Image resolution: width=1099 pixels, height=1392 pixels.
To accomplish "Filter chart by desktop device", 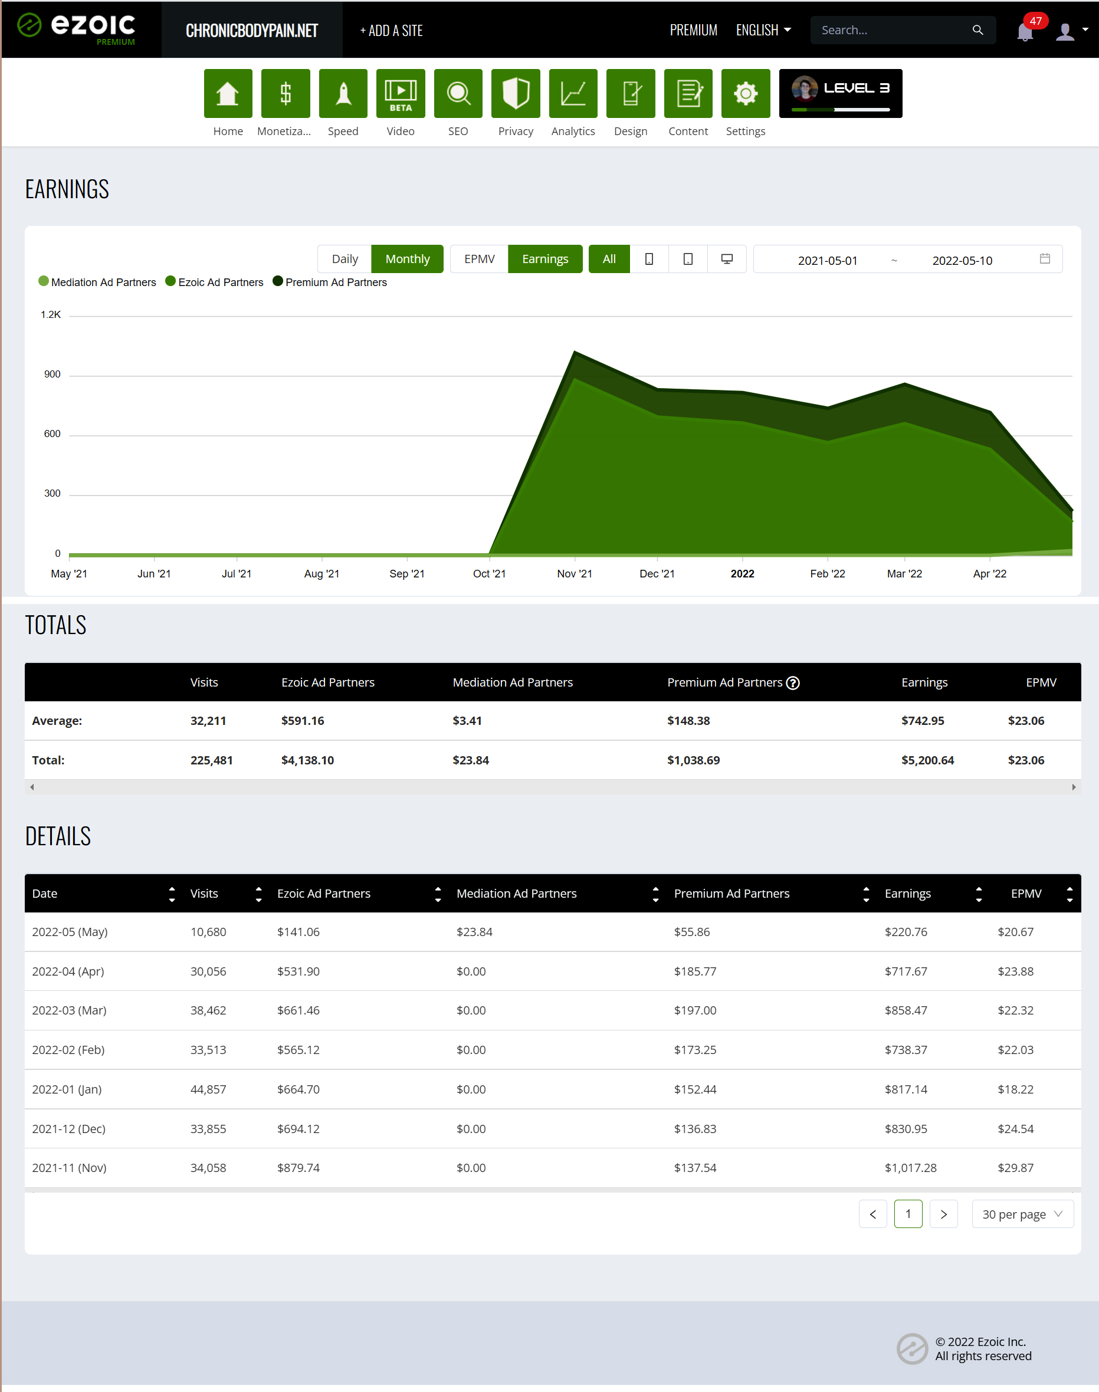I will 726,260.
